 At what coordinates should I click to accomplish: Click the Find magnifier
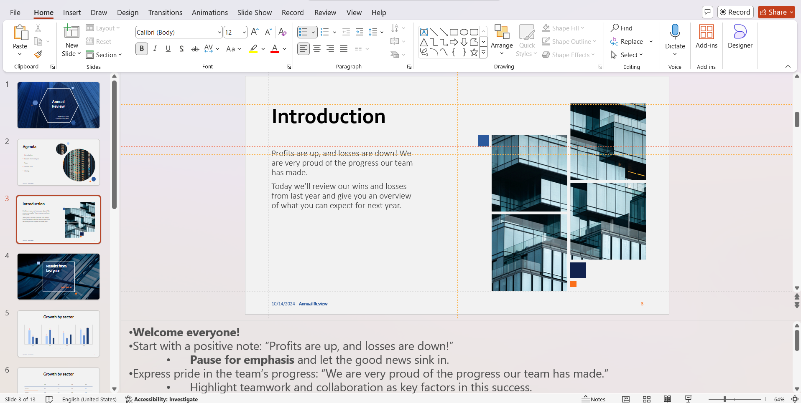(x=622, y=28)
